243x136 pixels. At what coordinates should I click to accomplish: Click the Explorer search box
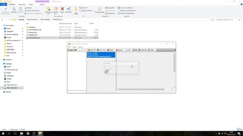(x=229, y=20)
